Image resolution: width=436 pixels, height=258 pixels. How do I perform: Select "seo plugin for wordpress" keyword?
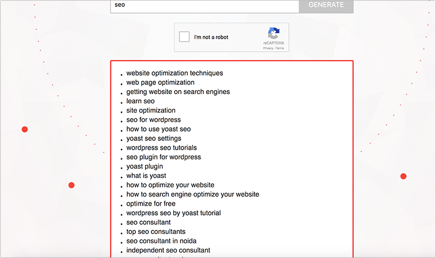pos(164,157)
